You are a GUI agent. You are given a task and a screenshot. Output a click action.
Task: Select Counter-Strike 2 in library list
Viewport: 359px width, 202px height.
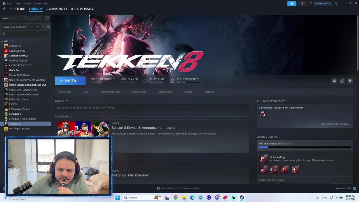[x=18, y=56]
